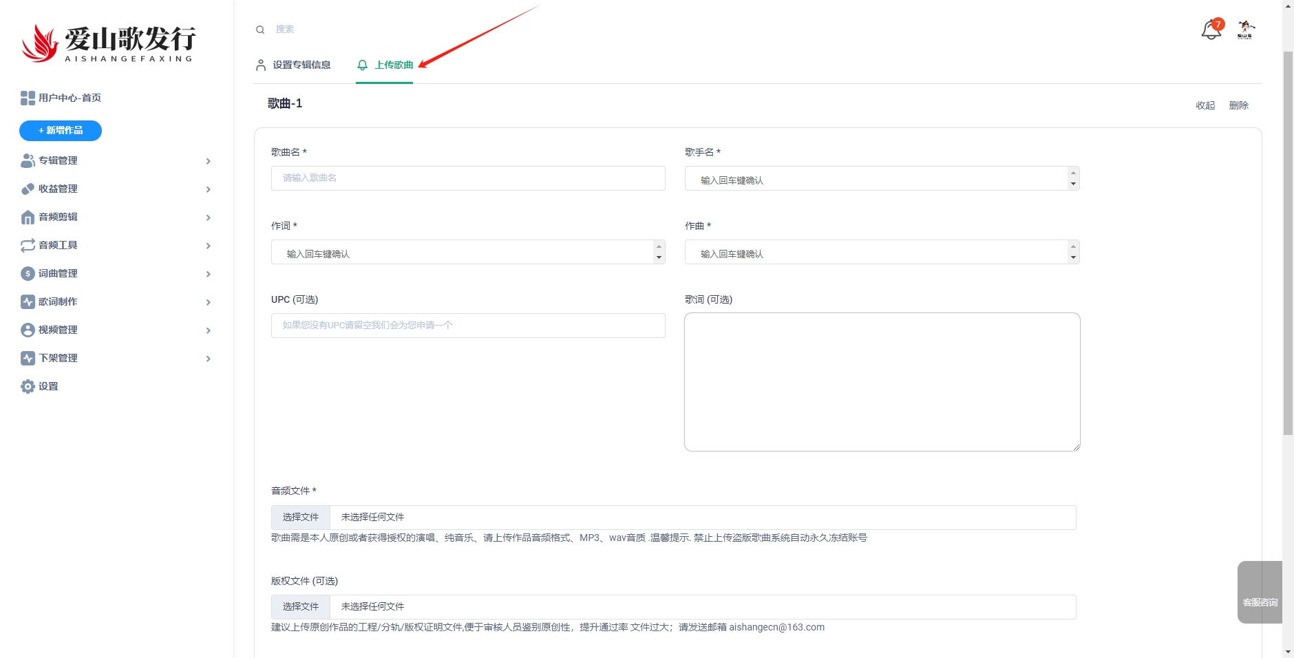
Task: Click the notification bell icon
Action: pos(1210,30)
